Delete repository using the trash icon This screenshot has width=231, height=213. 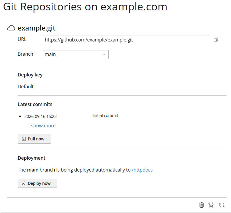(202, 205)
